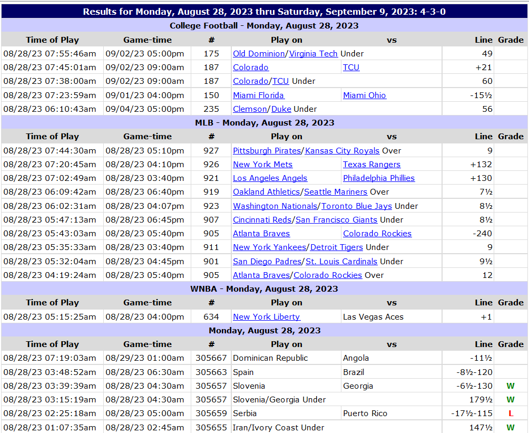Click the Puerto Rico opponent cell

(x=391, y=413)
